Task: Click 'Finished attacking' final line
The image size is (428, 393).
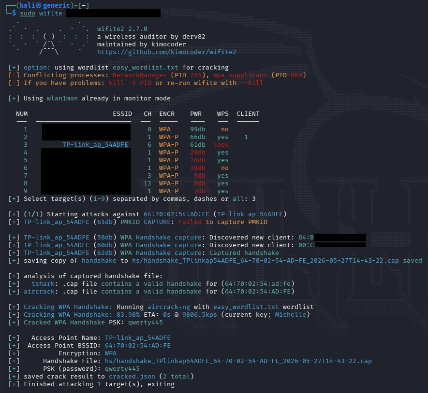Action: (99, 384)
